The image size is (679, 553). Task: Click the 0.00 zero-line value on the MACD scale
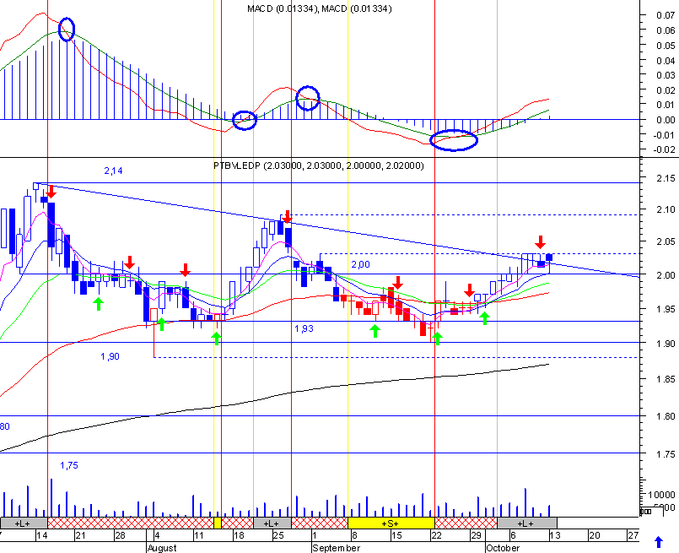(x=666, y=120)
